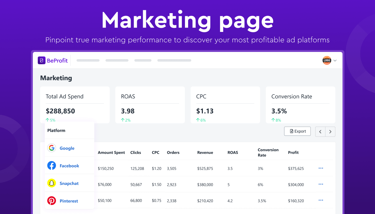Select the ROAS metric card
The width and height of the screenshot is (375, 214).
(x=150, y=105)
